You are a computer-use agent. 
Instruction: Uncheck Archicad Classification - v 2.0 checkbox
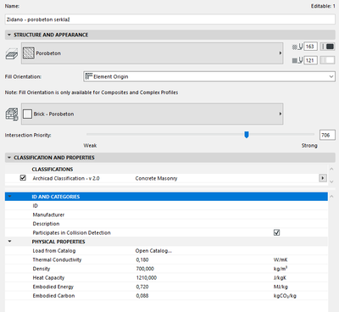[x=23, y=178]
